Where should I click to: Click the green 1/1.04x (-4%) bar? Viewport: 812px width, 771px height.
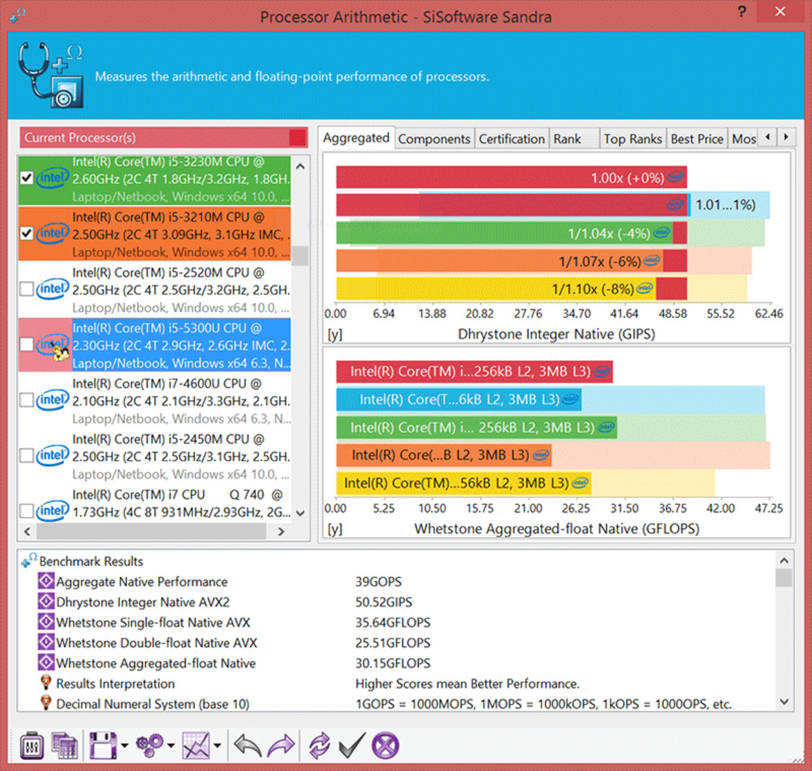[504, 233]
